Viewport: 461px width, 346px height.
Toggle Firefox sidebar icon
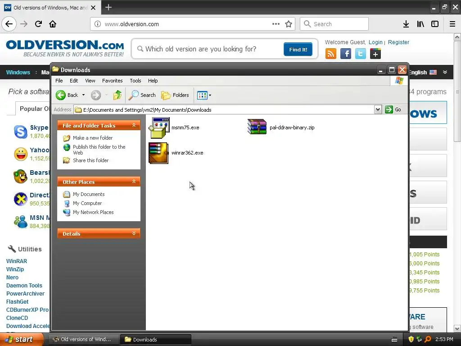pos(435,24)
